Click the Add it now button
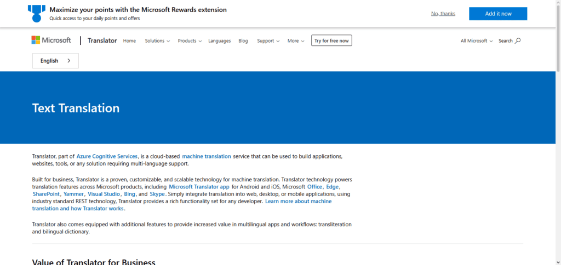Screen dimensions: 561x265 click(x=498, y=14)
